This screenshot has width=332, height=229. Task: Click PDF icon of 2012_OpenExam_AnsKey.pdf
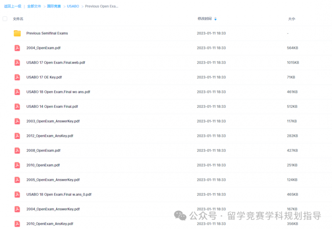click(17, 136)
